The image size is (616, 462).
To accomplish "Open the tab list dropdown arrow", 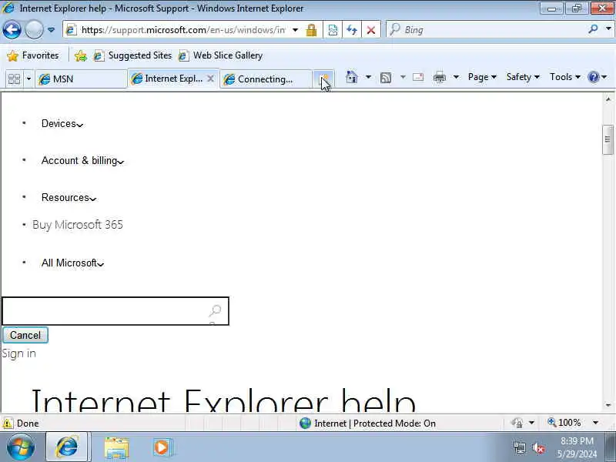I will coord(28,79).
